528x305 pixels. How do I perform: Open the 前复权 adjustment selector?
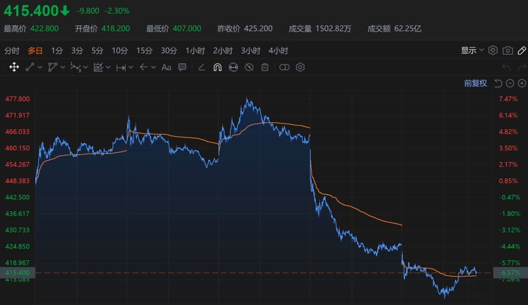tap(475, 83)
